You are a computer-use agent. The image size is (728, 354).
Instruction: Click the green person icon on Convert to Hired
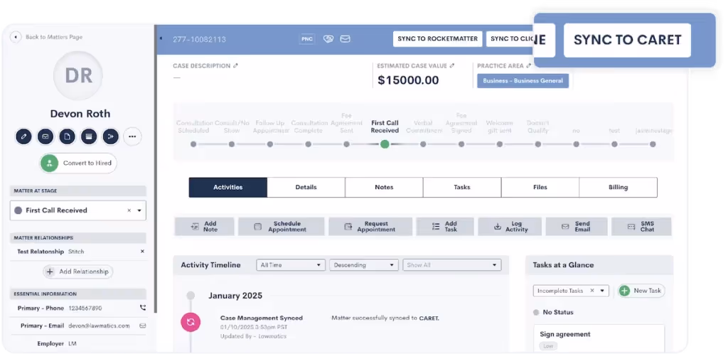(x=49, y=163)
